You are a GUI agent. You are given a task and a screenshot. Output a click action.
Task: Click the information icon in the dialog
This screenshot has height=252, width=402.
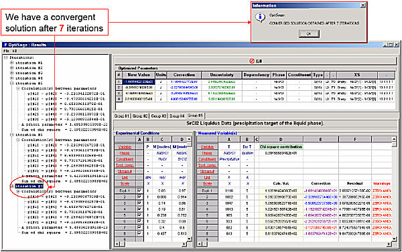point(260,17)
